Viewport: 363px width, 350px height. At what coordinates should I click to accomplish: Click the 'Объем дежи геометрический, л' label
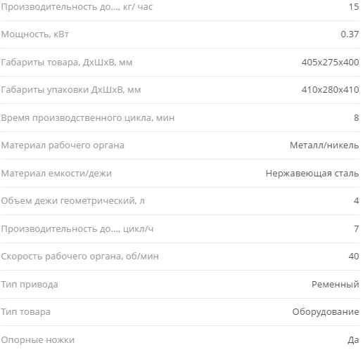click(x=72, y=201)
